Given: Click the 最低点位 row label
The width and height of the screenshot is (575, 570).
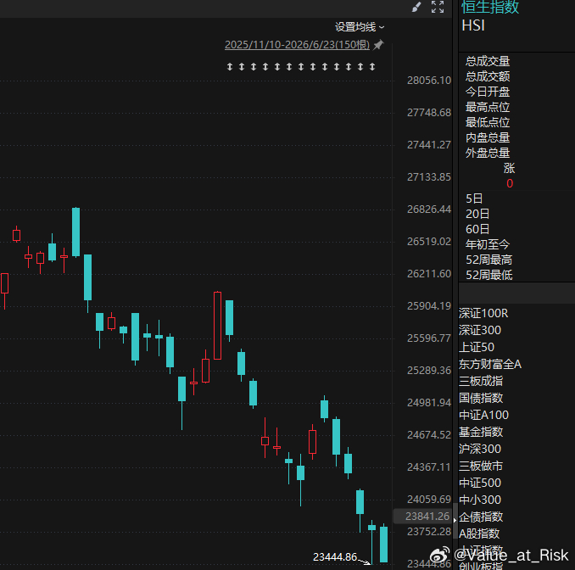Looking at the screenshot, I should tap(488, 122).
